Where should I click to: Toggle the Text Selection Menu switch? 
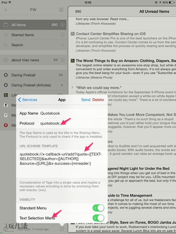pos(98,218)
